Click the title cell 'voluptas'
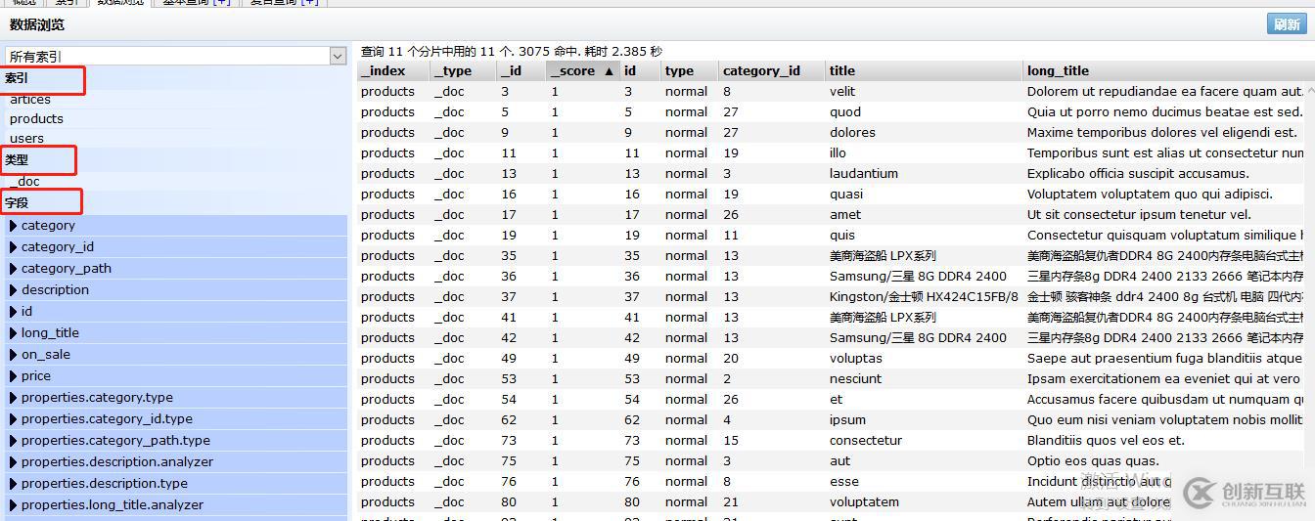 coord(856,358)
